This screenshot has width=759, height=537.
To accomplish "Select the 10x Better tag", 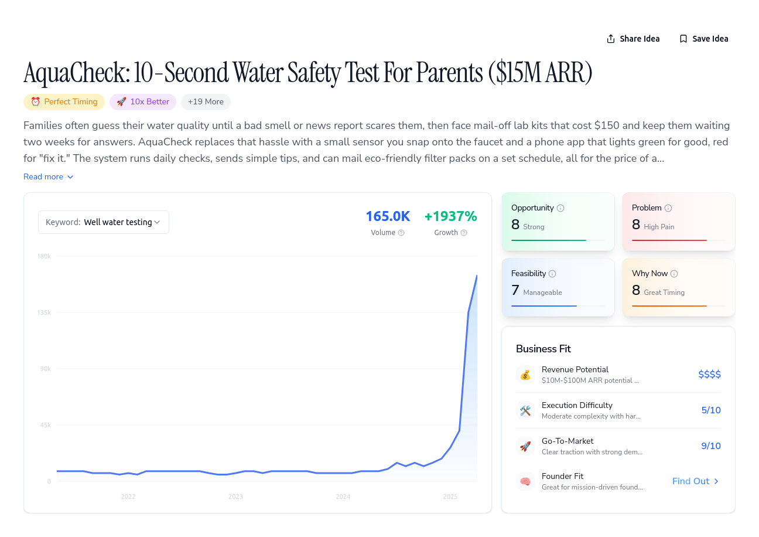I will click(143, 102).
